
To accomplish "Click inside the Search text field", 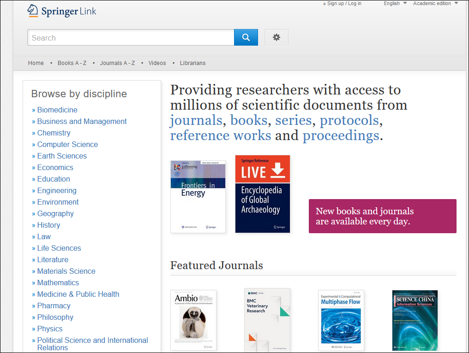I will click(131, 37).
